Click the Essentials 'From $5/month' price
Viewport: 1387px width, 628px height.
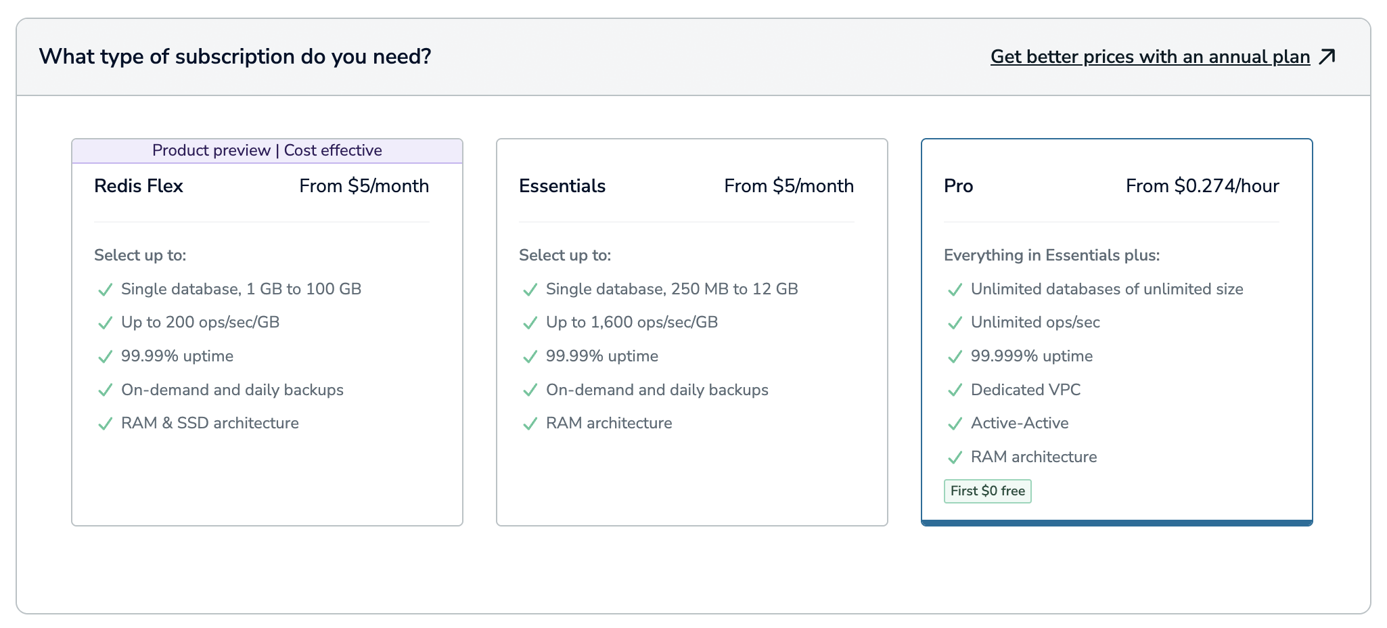[789, 186]
